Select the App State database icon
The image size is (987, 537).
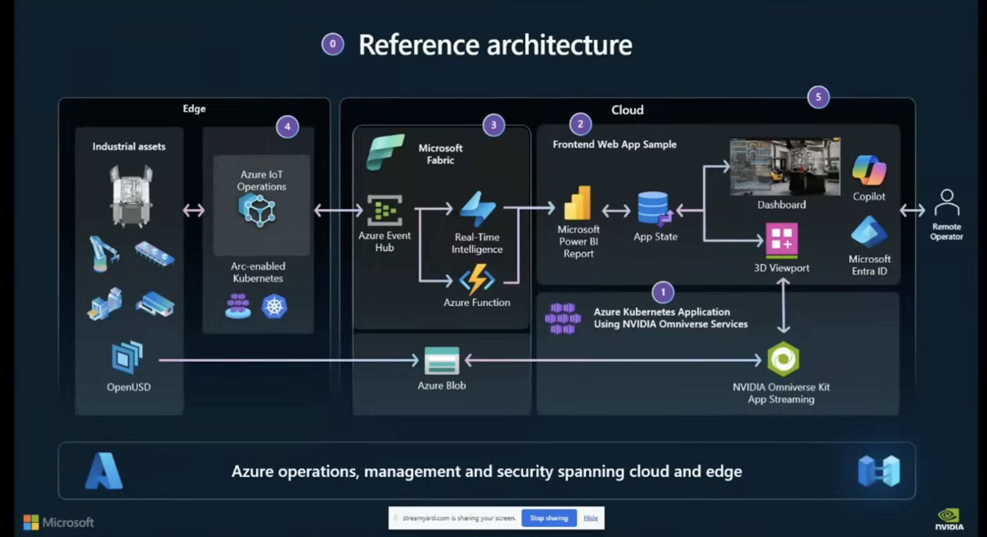click(655, 209)
